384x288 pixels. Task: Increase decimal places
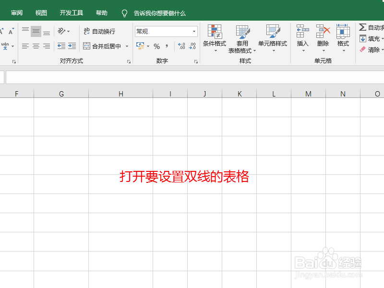[x=181, y=46]
